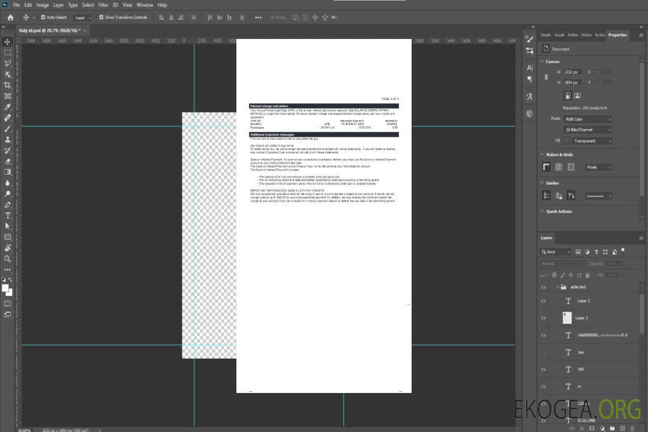
Task: Open the Auto-Select Layer dropdown
Action: [x=83, y=17]
